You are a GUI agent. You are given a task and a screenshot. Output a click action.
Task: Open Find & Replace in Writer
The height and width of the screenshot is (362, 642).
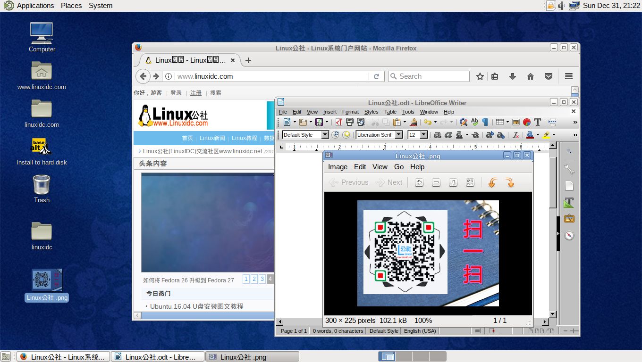coord(464,122)
